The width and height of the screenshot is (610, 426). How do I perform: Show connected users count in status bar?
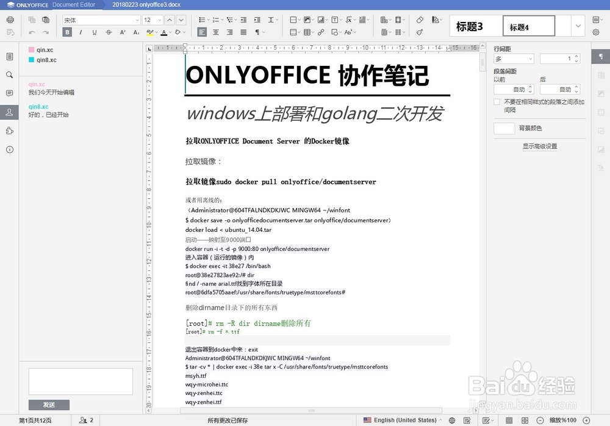pyautogui.click(x=86, y=421)
